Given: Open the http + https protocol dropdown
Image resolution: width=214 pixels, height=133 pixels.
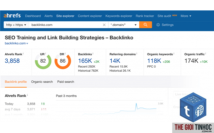Looking at the screenshot, I should 16,25.
